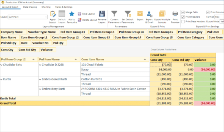Click the Cons Qty data field button
The height and width of the screenshot is (132, 224).
click(9, 50)
